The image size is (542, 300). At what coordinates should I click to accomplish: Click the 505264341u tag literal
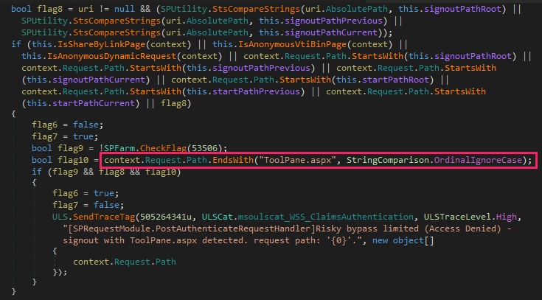[x=166, y=217]
